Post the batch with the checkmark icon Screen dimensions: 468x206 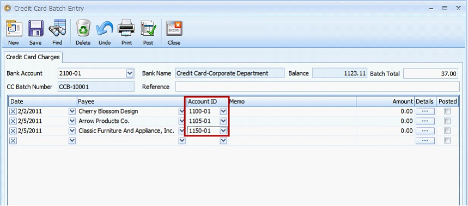148,29
